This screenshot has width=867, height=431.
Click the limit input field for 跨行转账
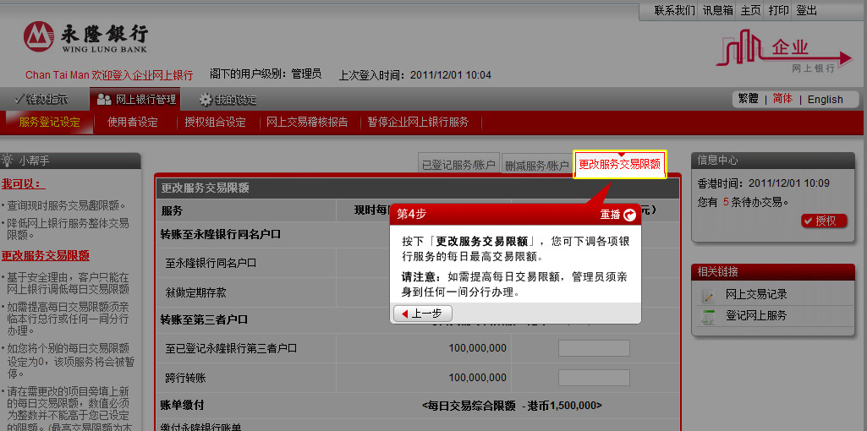(x=594, y=378)
